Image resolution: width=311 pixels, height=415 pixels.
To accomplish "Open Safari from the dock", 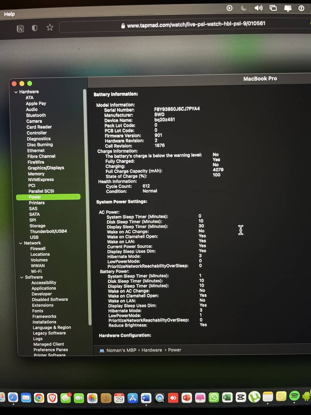I will click(x=13, y=397).
